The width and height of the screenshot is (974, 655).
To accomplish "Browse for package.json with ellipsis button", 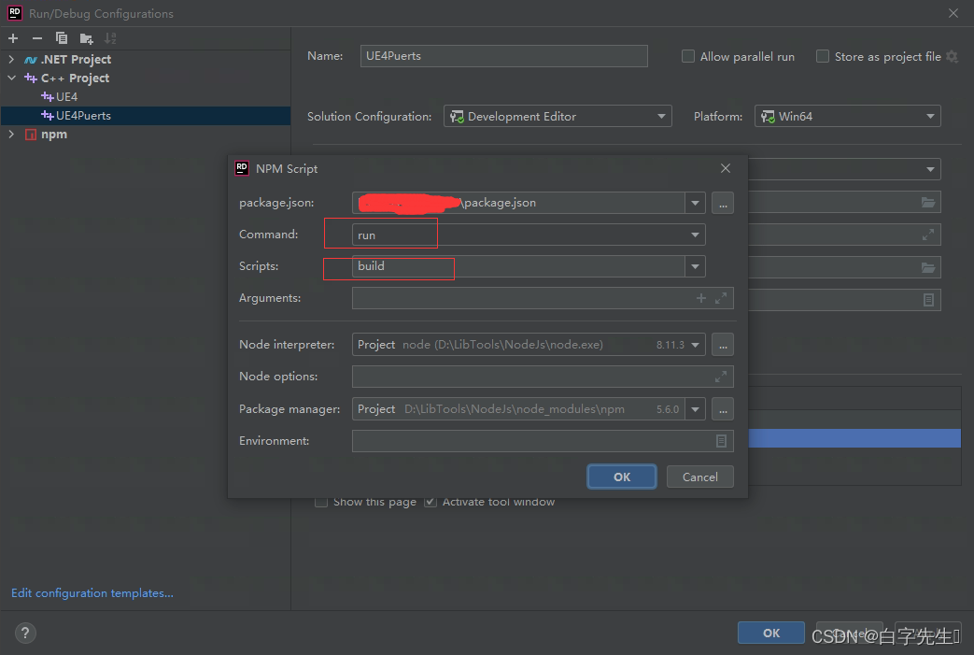I will tap(723, 203).
